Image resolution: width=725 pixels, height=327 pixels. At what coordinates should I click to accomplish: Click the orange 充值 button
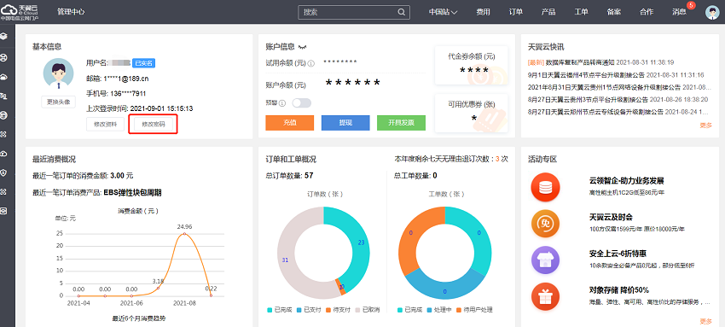point(289,123)
